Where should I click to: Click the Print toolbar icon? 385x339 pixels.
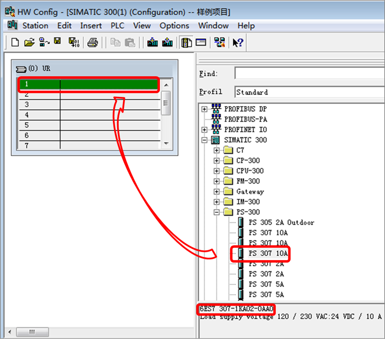tap(93, 42)
